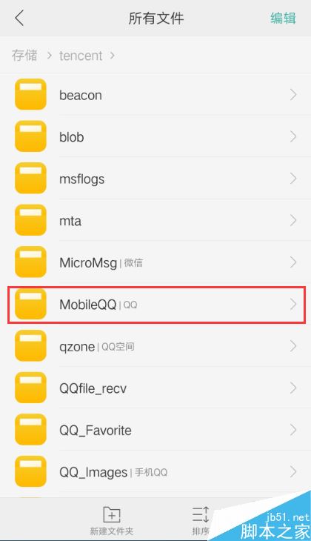Open the beacon folder icon
The image size is (311, 541).
point(30,95)
